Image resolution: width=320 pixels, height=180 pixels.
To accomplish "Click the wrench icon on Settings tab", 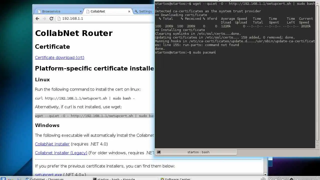I will click(x=136, y=11).
